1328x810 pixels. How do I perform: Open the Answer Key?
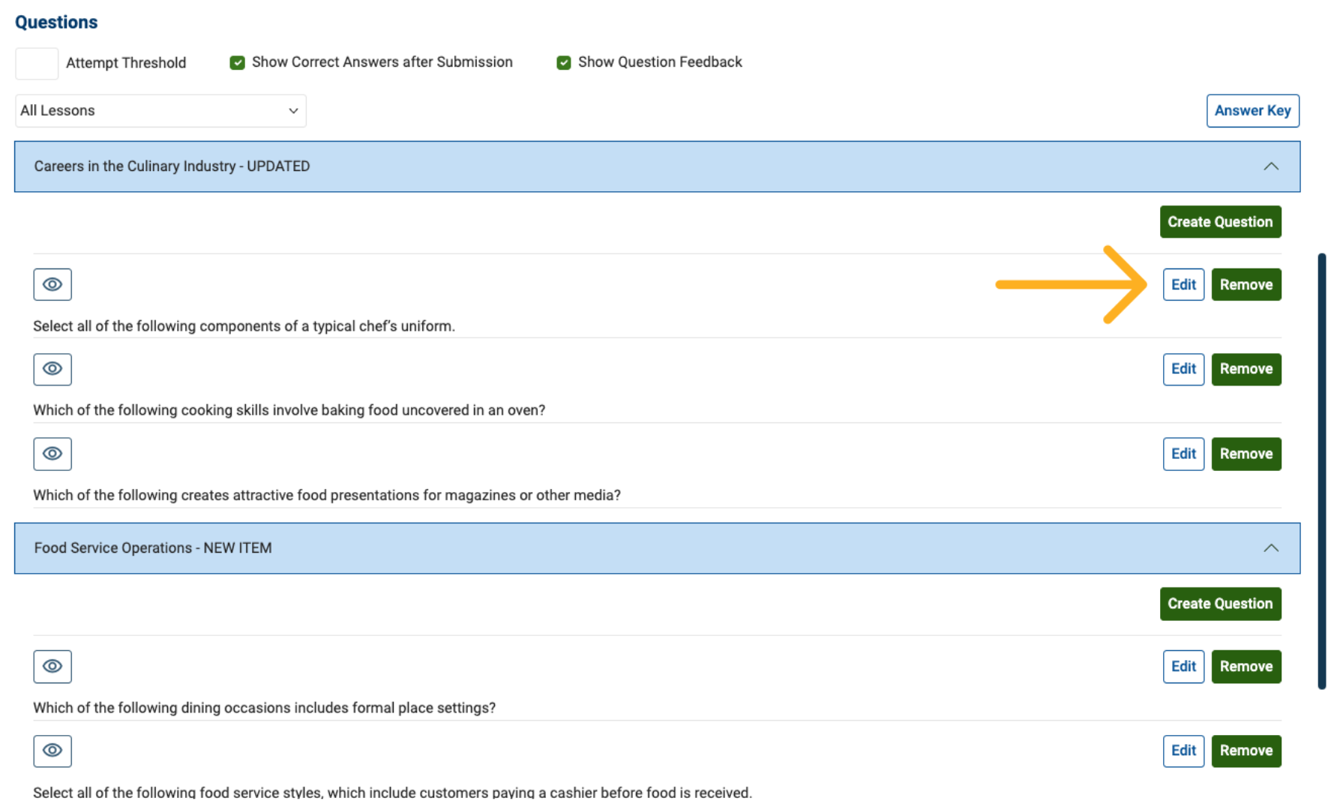tap(1252, 111)
